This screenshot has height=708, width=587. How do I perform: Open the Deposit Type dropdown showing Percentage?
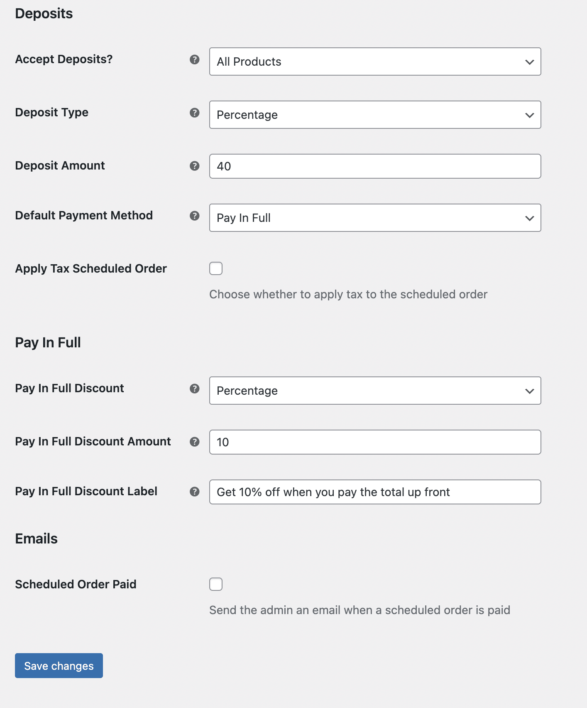tap(375, 115)
